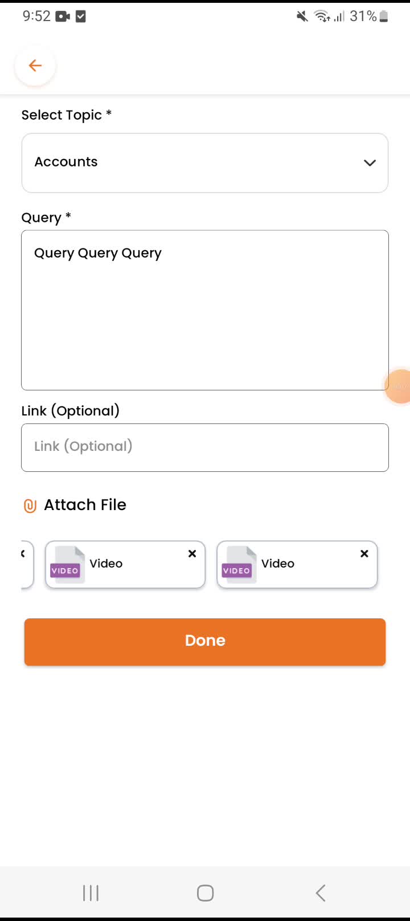Screen dimensions: 410x921
Task: Tap the orange paperclip attach icon
Action: coord(30,506)
